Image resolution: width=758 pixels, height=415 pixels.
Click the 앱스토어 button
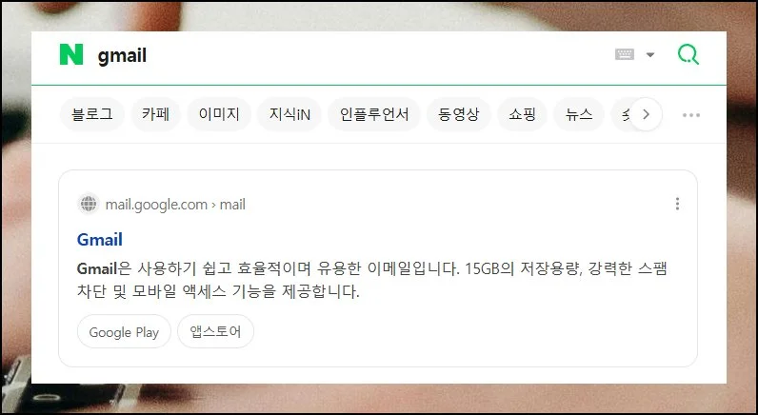click(215, 331)
